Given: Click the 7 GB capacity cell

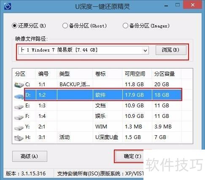Looking at the screenshot, I should click(160, 137).
